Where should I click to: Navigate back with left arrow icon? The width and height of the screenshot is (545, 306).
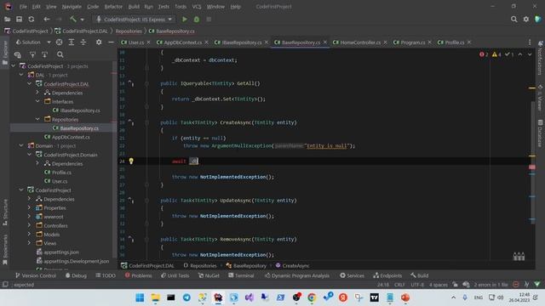tap(46, 20)
